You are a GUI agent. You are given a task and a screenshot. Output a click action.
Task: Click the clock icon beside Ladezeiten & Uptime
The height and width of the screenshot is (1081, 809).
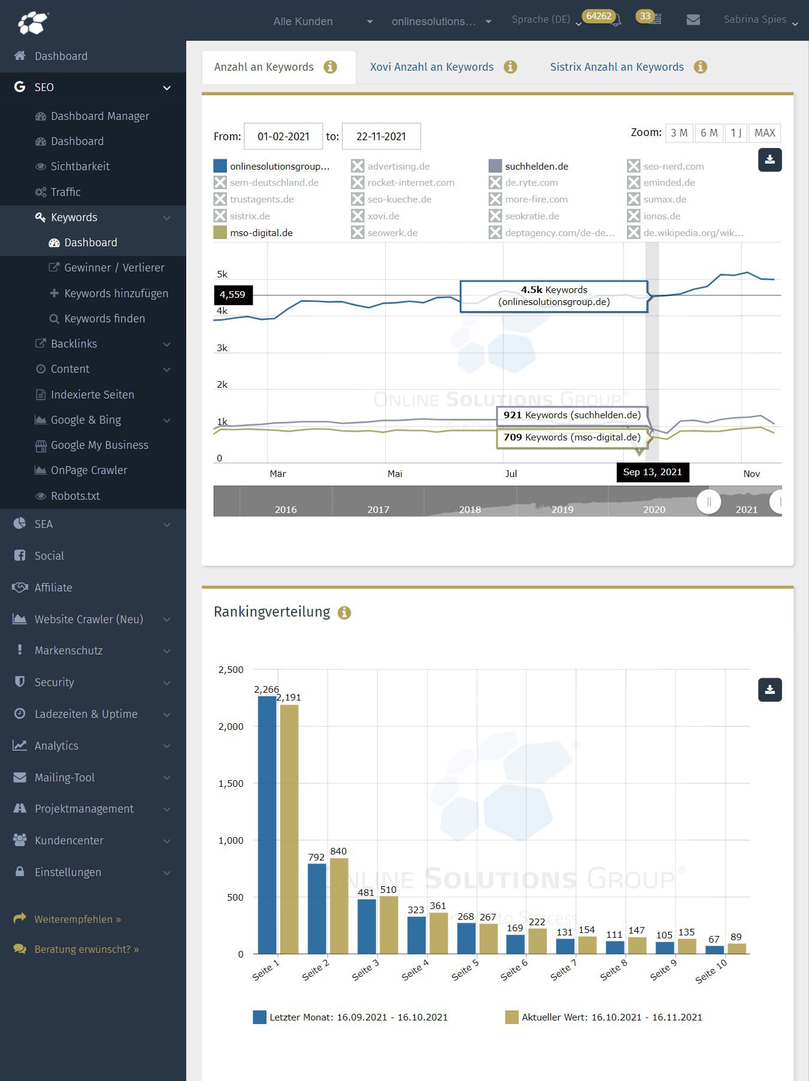[x=20, y=714]
